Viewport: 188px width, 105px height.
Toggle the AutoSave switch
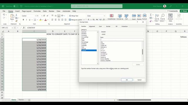click(x=16, y=6)
